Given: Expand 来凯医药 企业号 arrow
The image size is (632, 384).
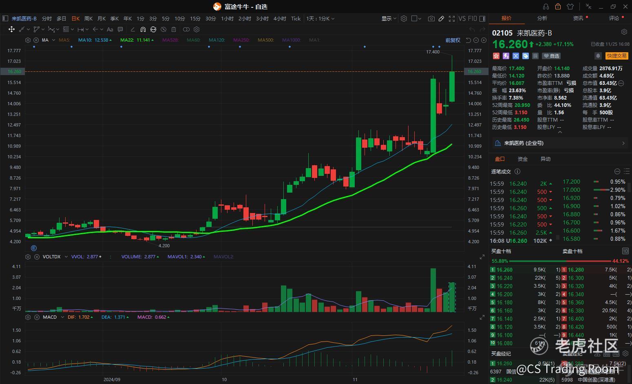Looking at the screenshot, I should click(623, 143).
